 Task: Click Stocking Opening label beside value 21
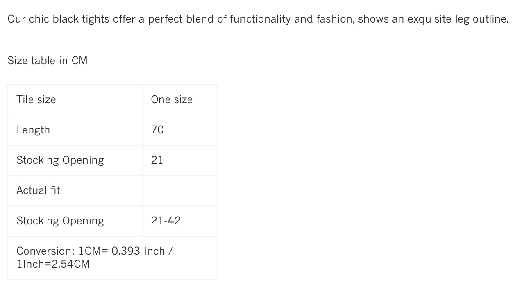(60, 160)
